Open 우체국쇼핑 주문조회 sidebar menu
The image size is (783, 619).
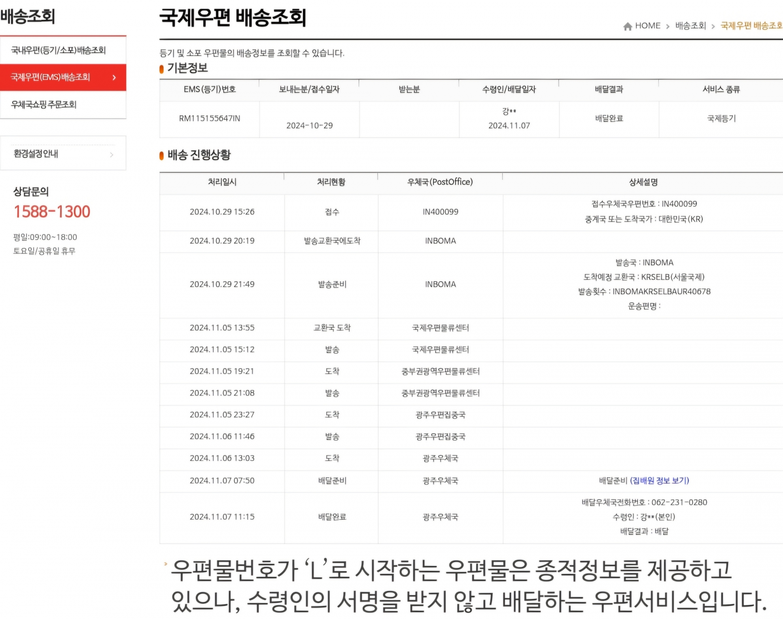44,104
